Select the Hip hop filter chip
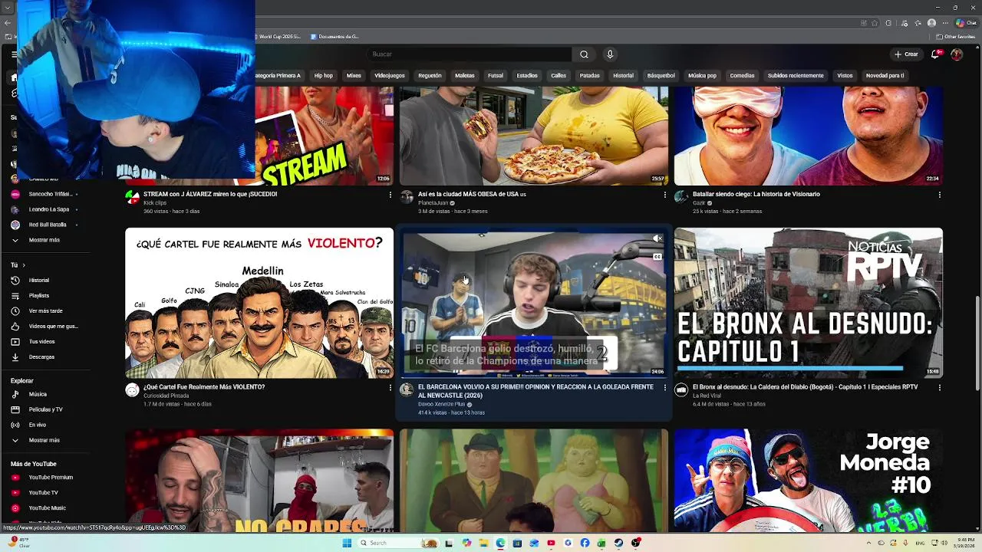 pyautogui.click(x=324, y=76)
